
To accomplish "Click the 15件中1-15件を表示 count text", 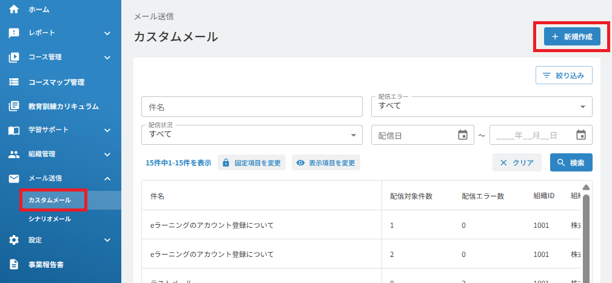I will pos(178,163).
